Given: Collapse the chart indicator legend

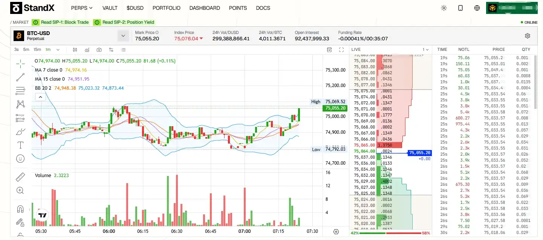Looking at the screenshot, I should [x=40, y=97].
